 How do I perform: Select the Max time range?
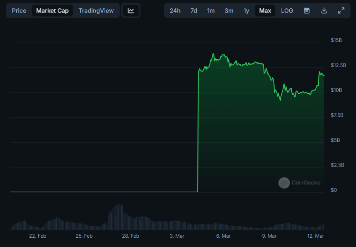(265, 11)
